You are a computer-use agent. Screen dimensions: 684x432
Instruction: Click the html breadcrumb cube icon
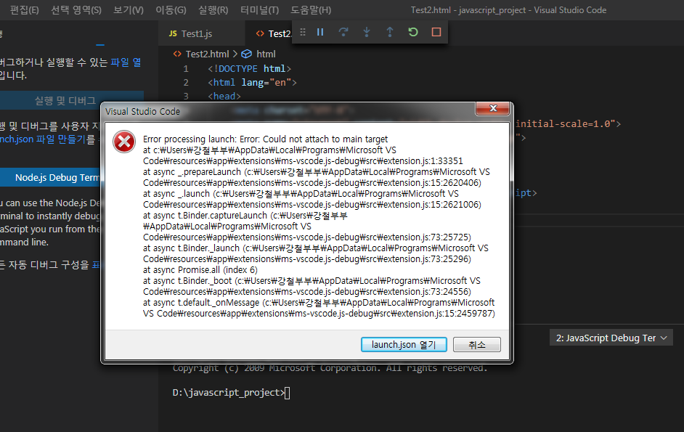[246, 54]
